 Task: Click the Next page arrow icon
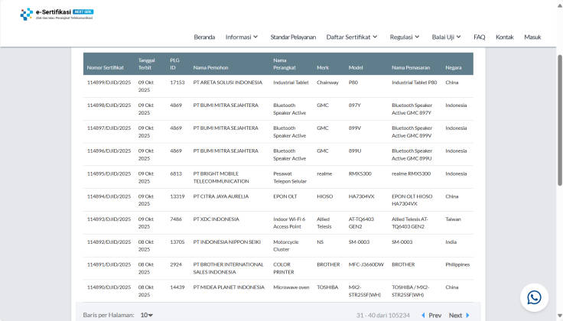[468, 315]
